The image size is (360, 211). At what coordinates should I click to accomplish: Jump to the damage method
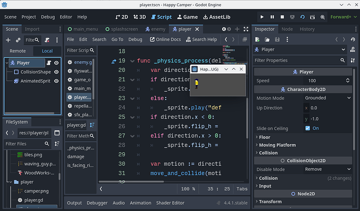tap(76, 157)
